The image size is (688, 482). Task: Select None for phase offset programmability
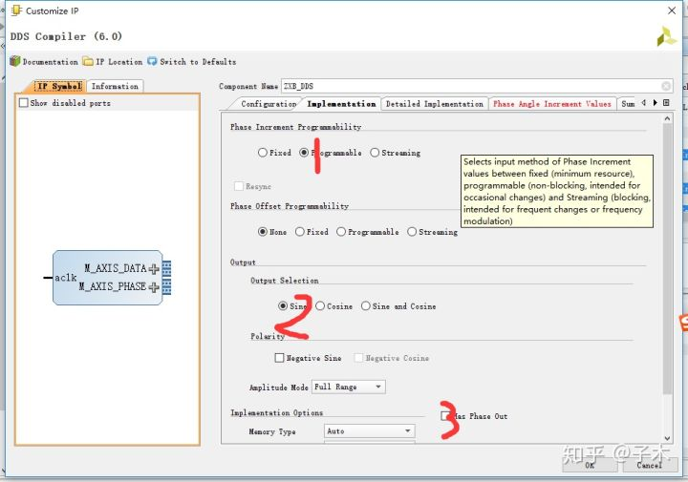tap(263, 231)
